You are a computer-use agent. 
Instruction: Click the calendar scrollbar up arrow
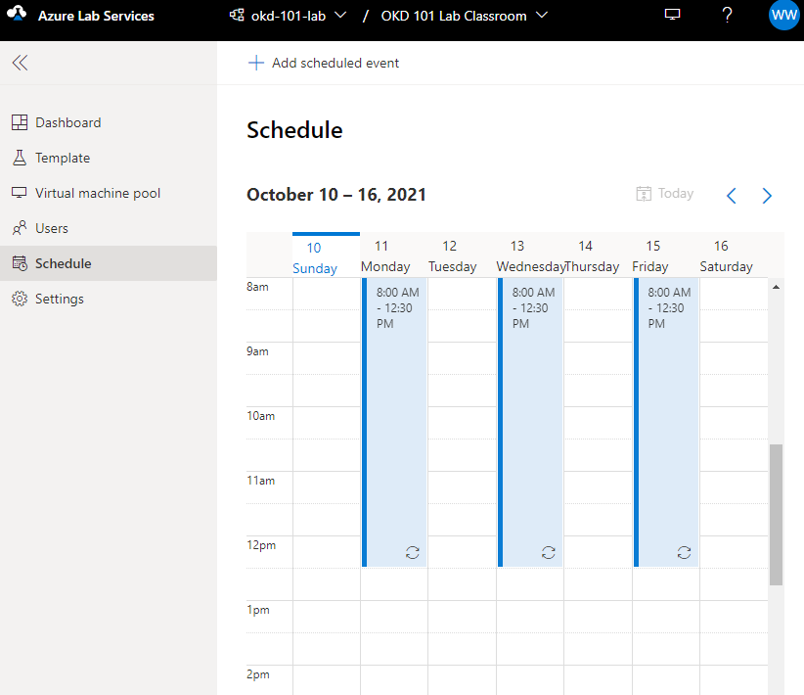click(776, 287)
